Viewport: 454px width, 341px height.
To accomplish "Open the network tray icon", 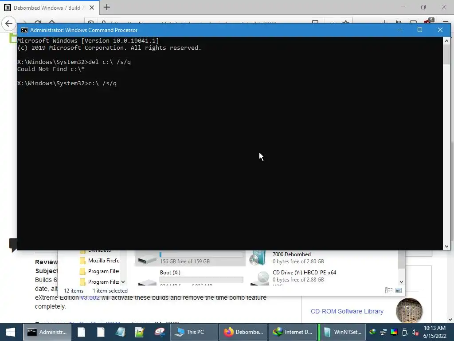I will [384, 332].
